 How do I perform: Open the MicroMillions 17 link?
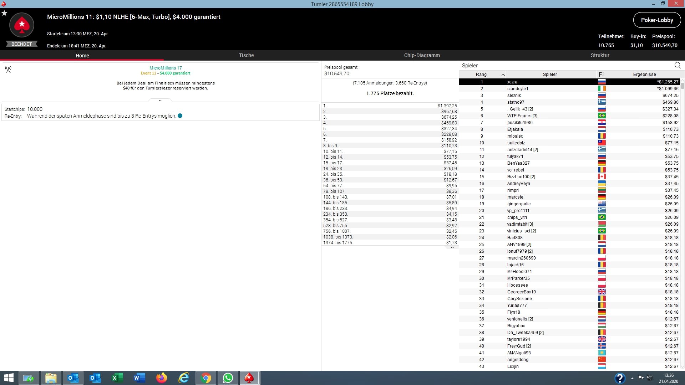coord(166,68)
